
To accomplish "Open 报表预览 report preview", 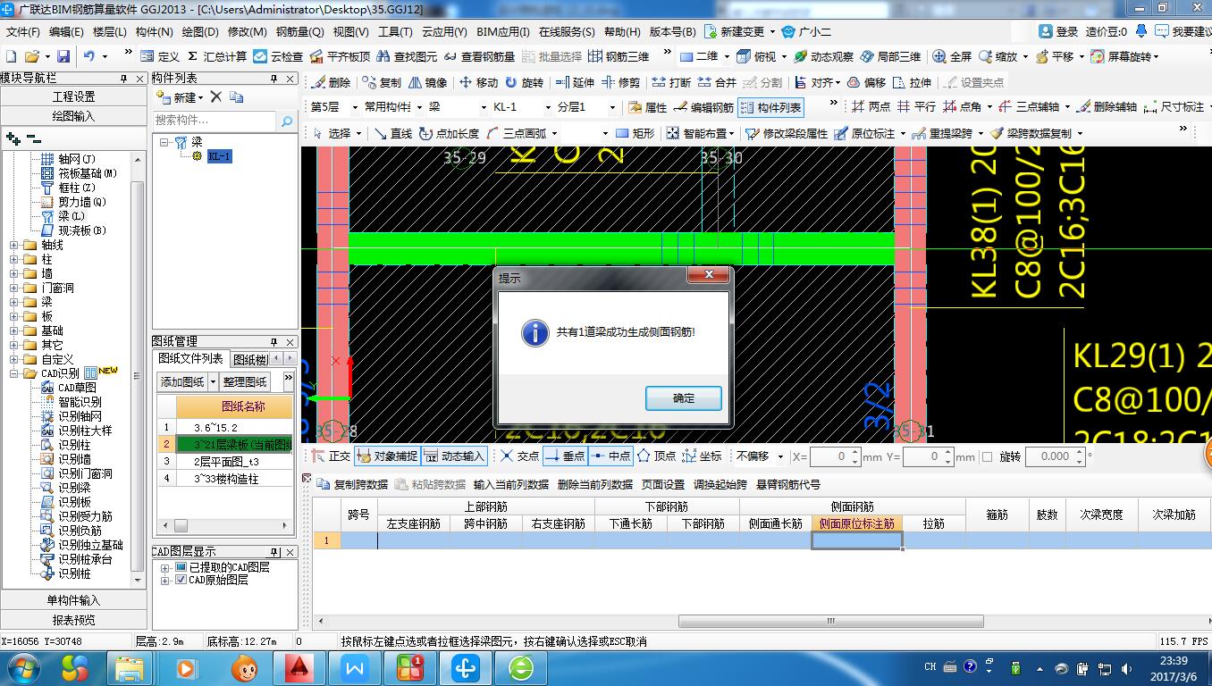I will 73,620.
